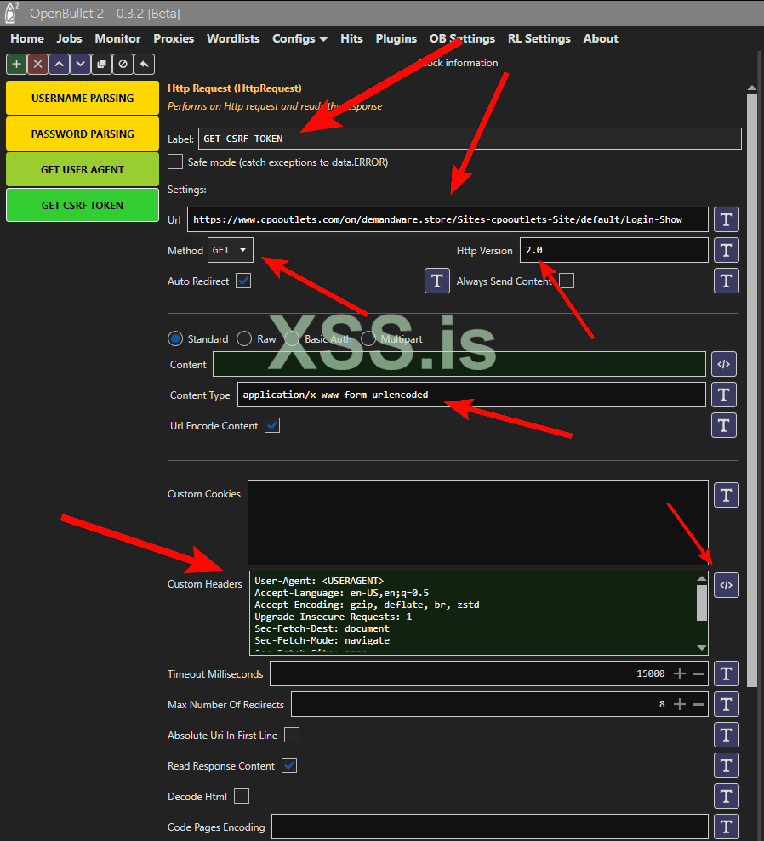
Task: Select the Raw content radio button
Action: pos(244,338)
